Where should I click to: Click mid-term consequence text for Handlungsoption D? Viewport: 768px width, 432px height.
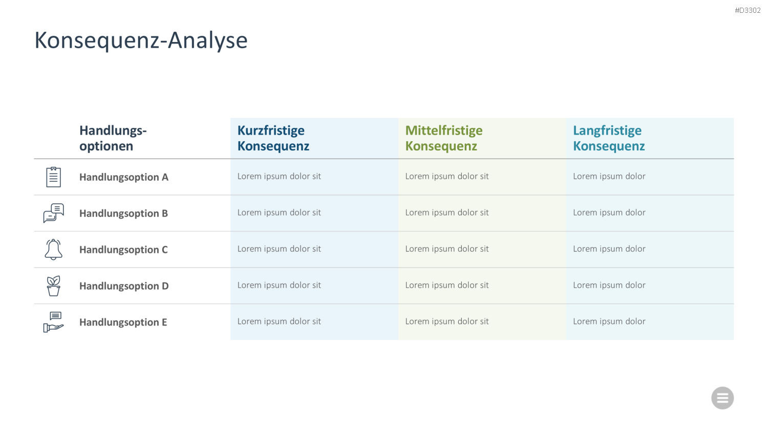[447, 285]
